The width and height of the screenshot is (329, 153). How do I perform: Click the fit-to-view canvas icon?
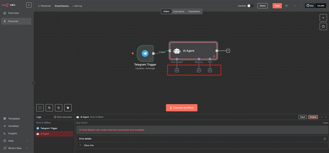tap(40, 108)
